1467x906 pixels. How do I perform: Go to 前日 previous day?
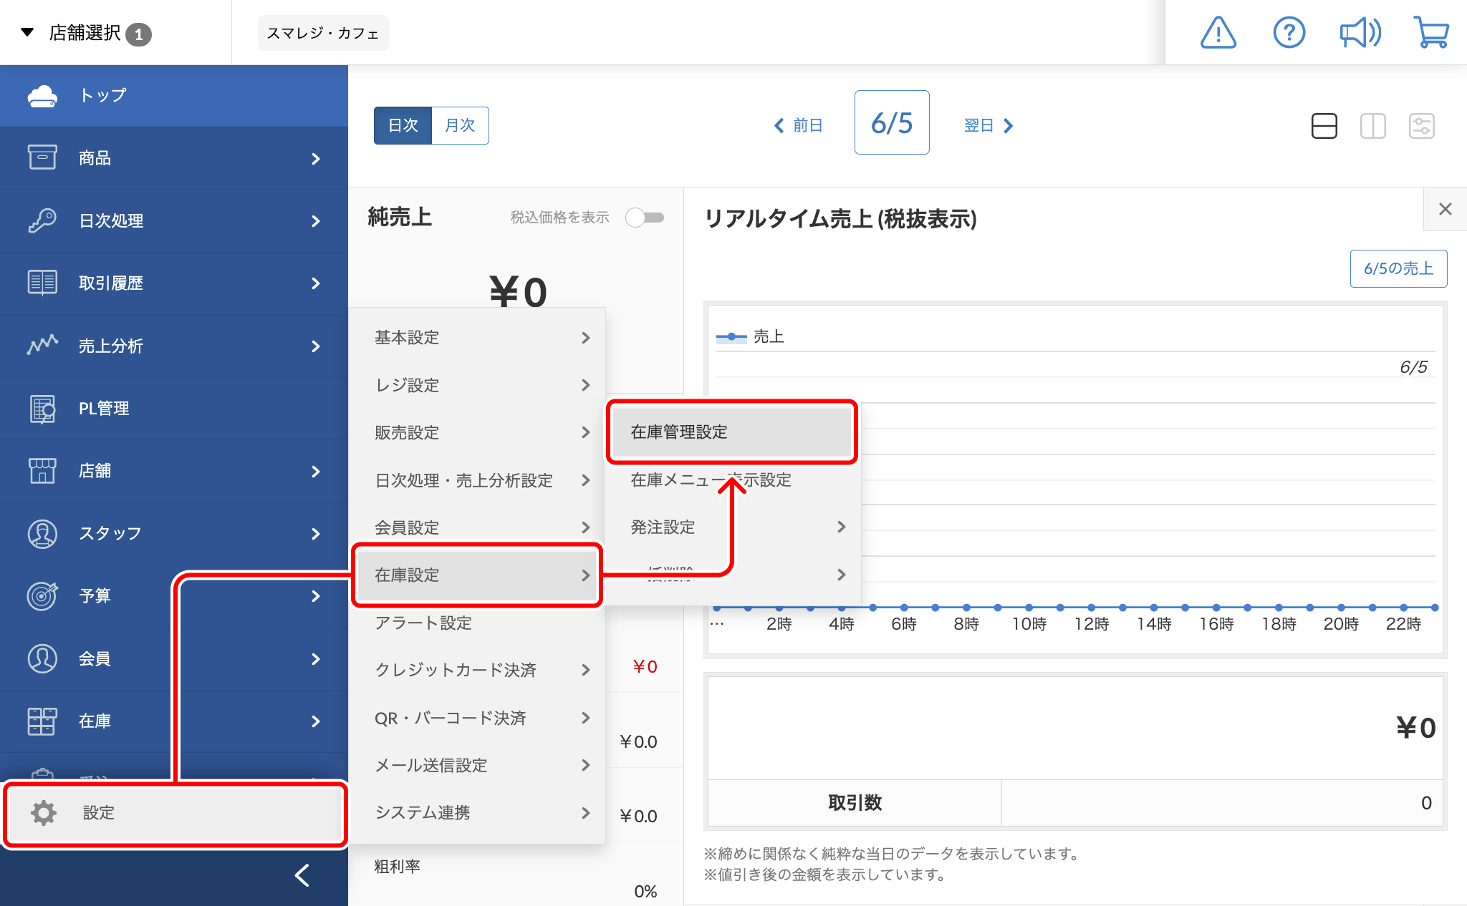coord(799,126)
